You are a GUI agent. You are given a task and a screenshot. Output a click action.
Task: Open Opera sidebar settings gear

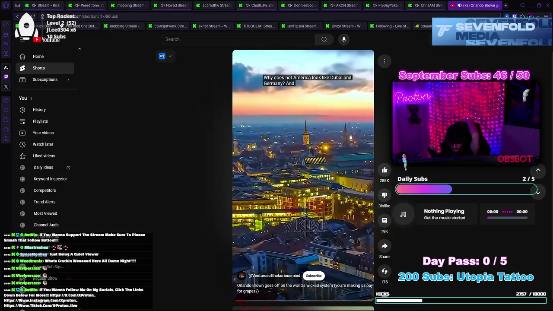pyautogui.click(x=6, y=139)
